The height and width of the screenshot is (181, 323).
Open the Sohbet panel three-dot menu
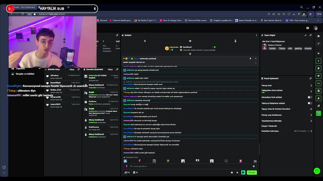[256, 35]
